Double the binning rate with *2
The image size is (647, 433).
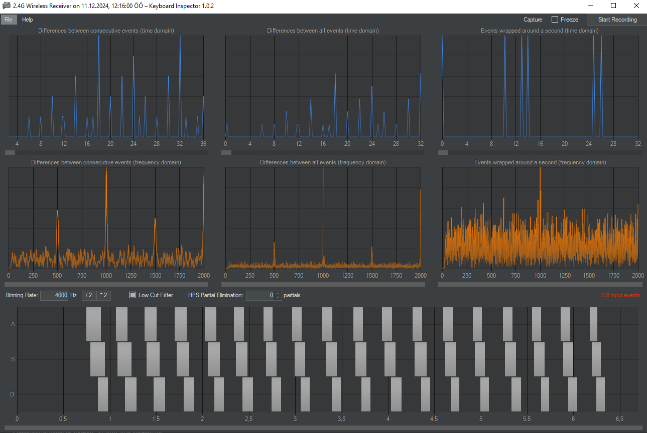point(103,295)
